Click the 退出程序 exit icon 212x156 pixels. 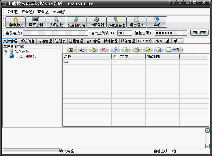[137, 22]
